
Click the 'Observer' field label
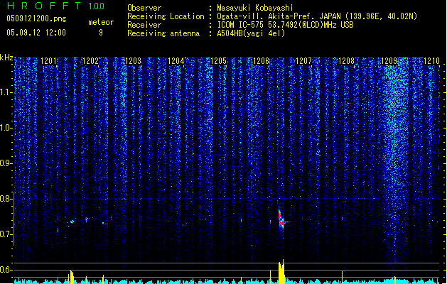coord(144,8)
